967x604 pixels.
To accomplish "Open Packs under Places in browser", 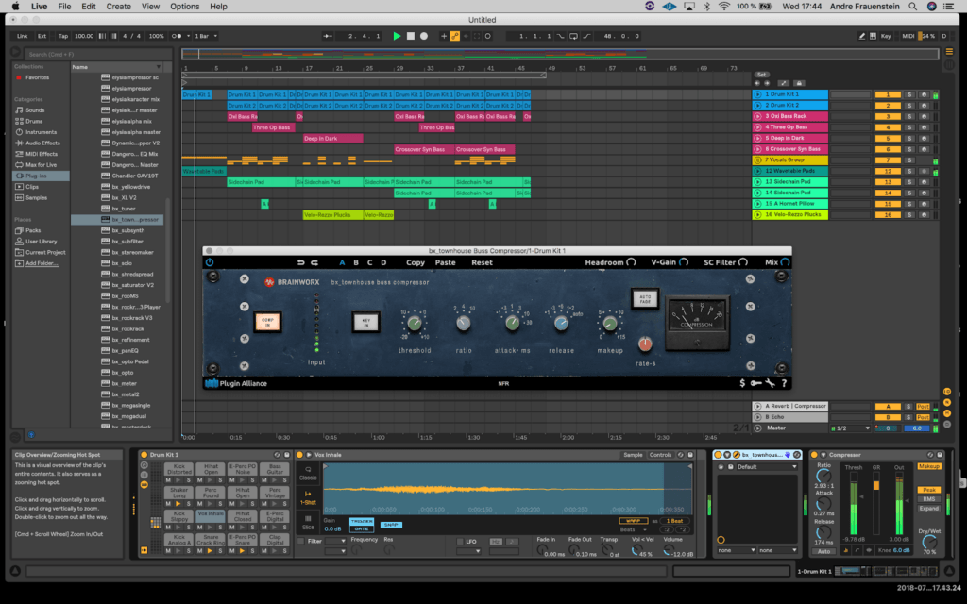I will [x=33, y=230].
